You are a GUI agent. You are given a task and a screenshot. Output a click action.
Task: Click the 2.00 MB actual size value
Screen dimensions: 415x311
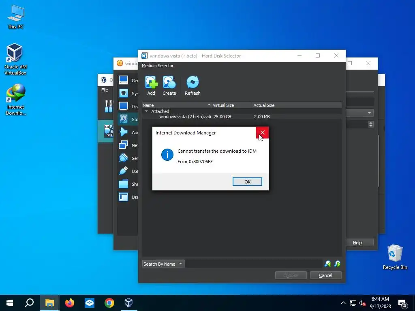262,117
